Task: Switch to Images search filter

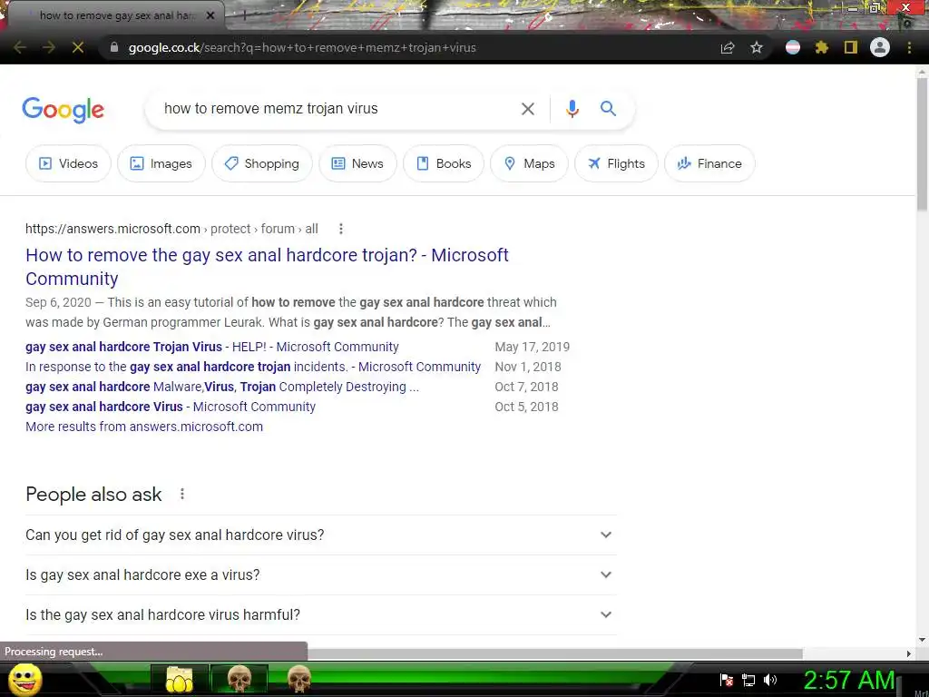Action: pyautogui.click(x=161, y=163)
